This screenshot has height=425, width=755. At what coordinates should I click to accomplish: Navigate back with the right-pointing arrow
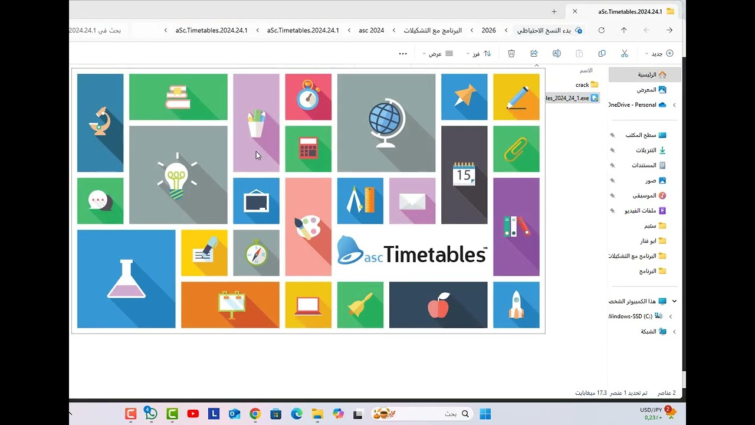[669, 30]
